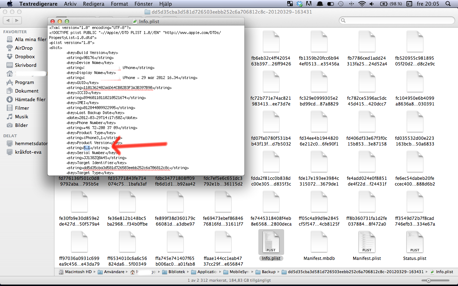This screenshot has width=458, height=286.
Task: Open the Redigera menu
Action: click(93, 4)
